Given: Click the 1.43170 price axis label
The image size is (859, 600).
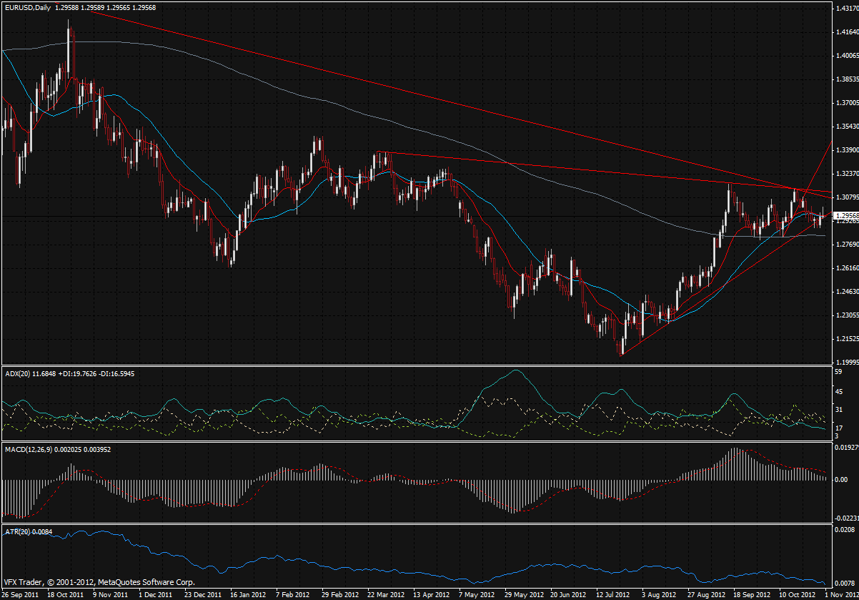Looking at the screenshot, I should pos(845,9).
